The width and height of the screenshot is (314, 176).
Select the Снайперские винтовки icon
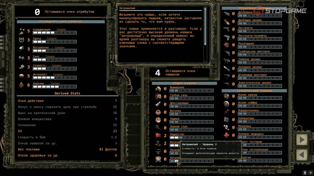point(227,53)
